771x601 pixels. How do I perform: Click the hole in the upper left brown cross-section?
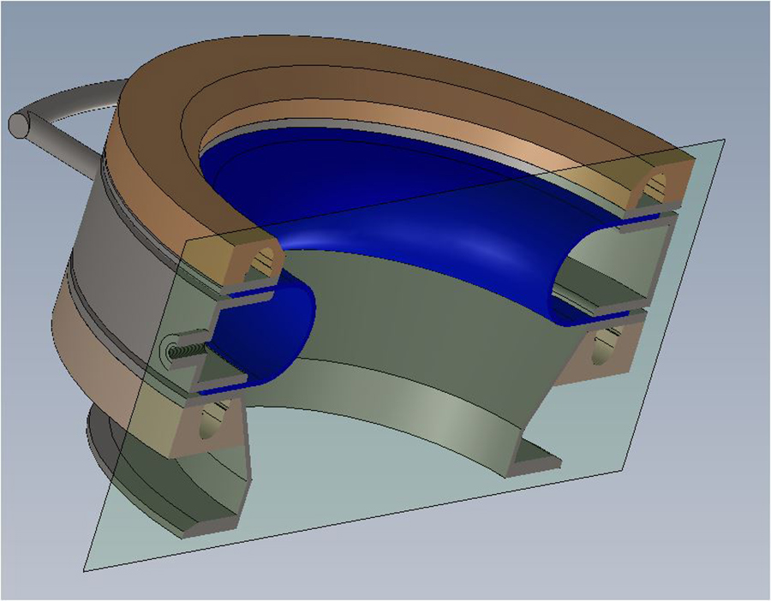260,259
